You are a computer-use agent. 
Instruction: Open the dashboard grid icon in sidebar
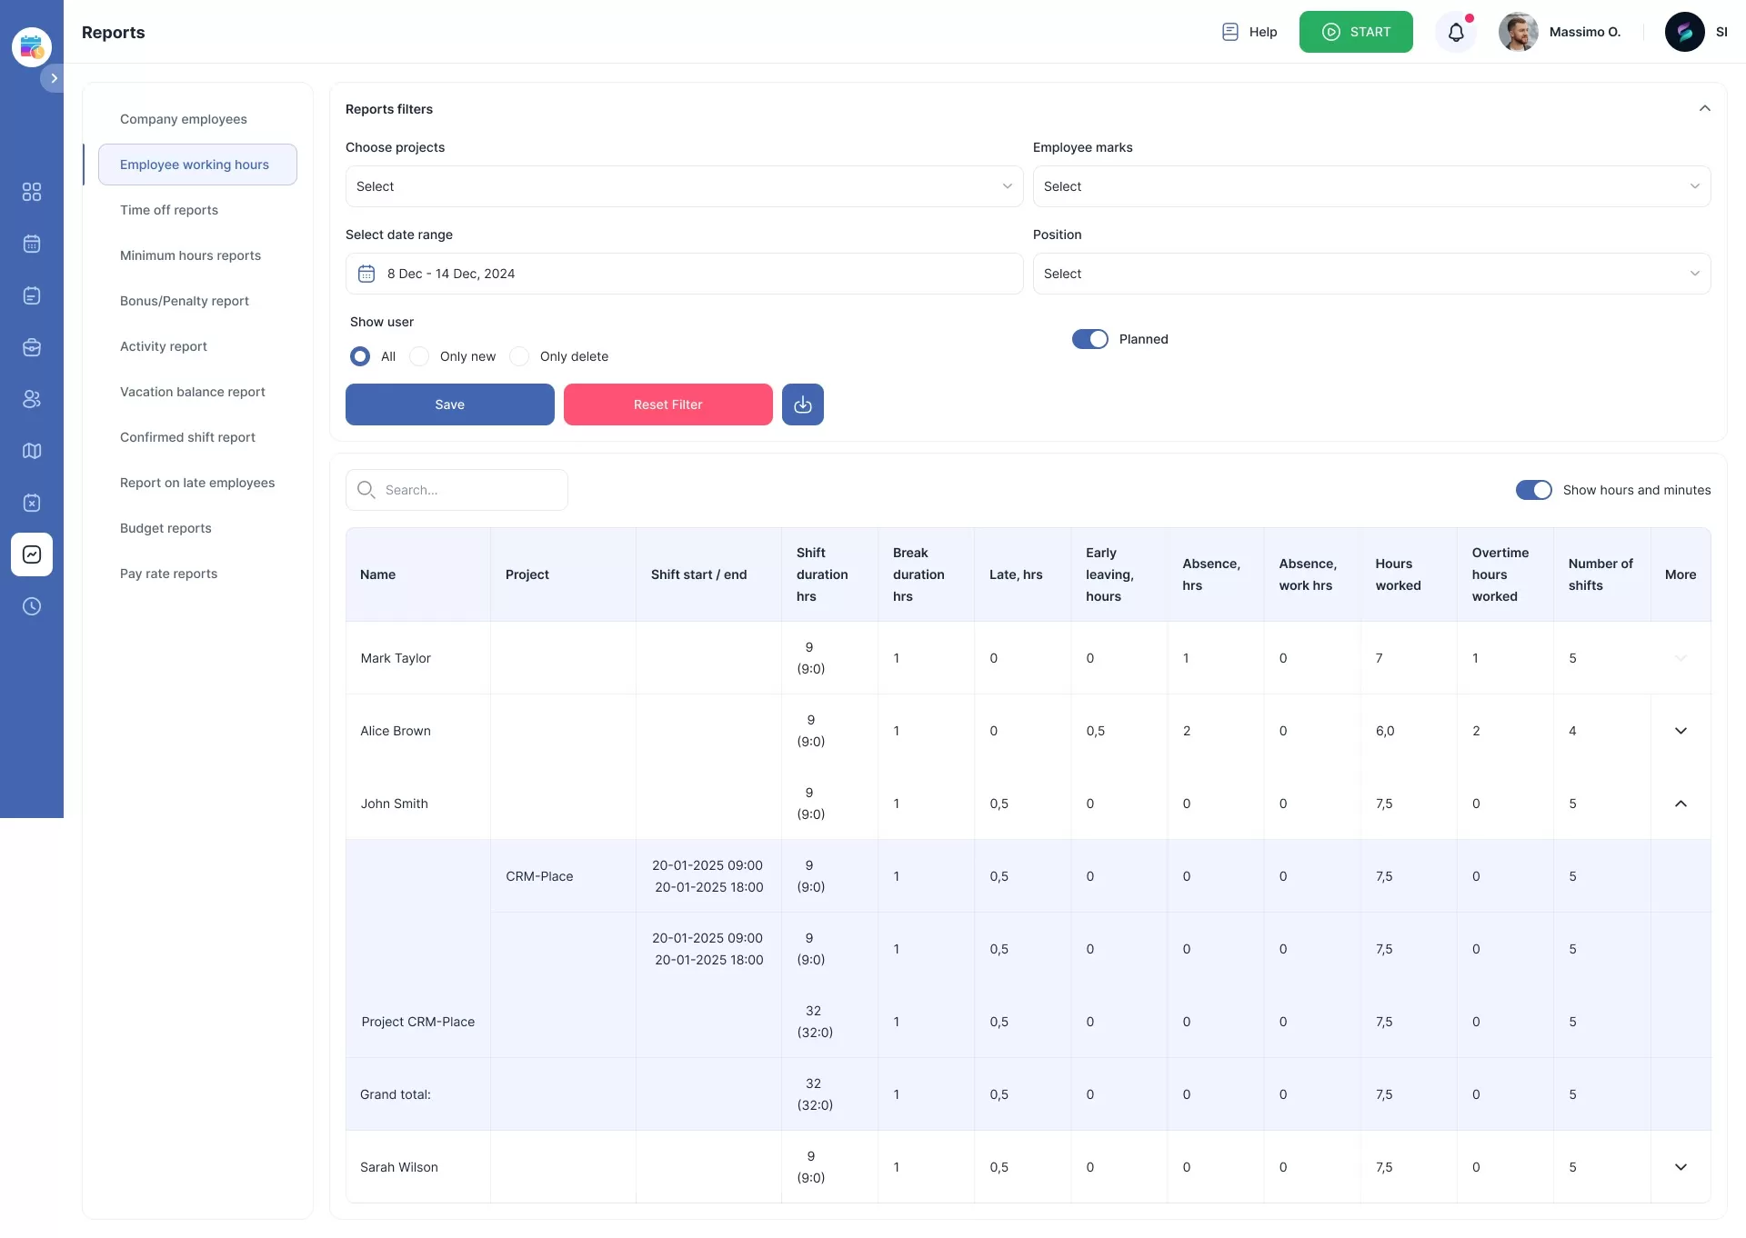(32, 192)
